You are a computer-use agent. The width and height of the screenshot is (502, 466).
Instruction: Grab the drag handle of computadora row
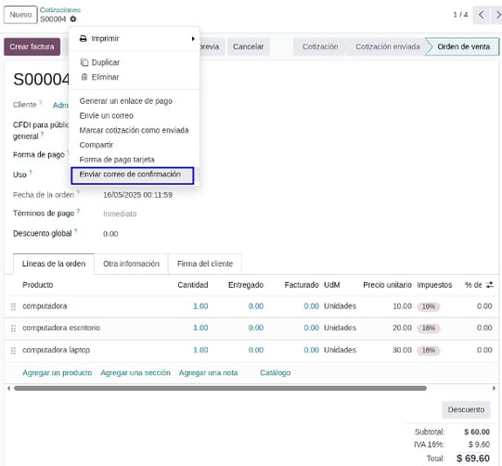(13, 307)
